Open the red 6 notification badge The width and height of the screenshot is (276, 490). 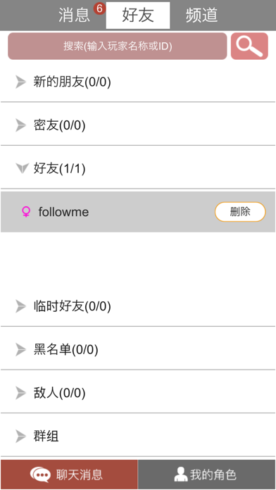(99, 8)
